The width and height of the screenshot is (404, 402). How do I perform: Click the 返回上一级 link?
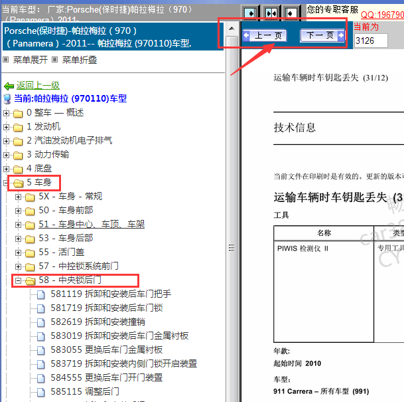(x=38, y=86)
